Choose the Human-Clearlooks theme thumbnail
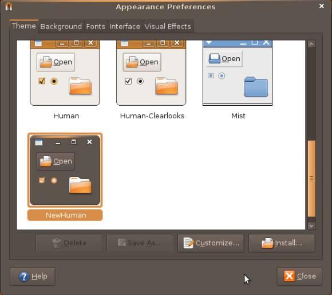This screenshot has width=332, height=295. (x=151, y=73)
